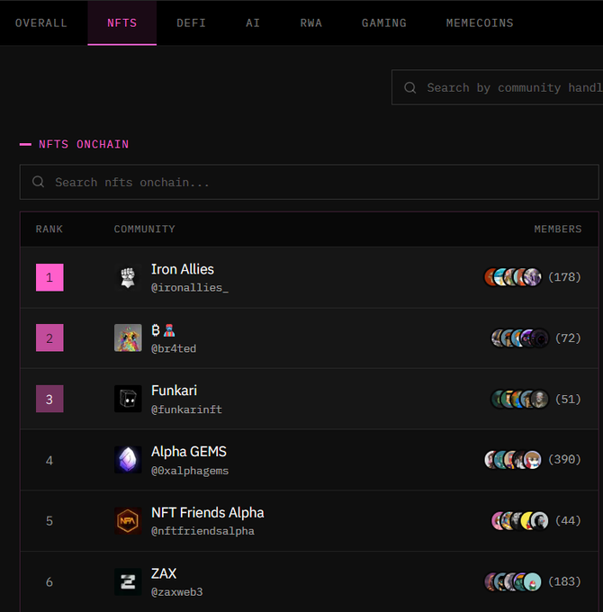Click the NFTS ONCHAIN section heading
The height and width of the screenshot is (612, 603).
point(84,144)
